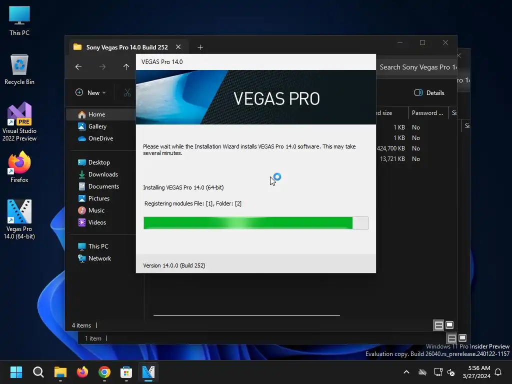Toggle the Details pane button
Image resolution: width=512 pixels, height=384 pixels.
click(x=429, y=92)
